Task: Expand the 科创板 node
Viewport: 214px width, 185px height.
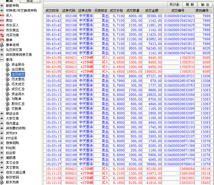Action: pyautogui.click(x=2, y=148)
